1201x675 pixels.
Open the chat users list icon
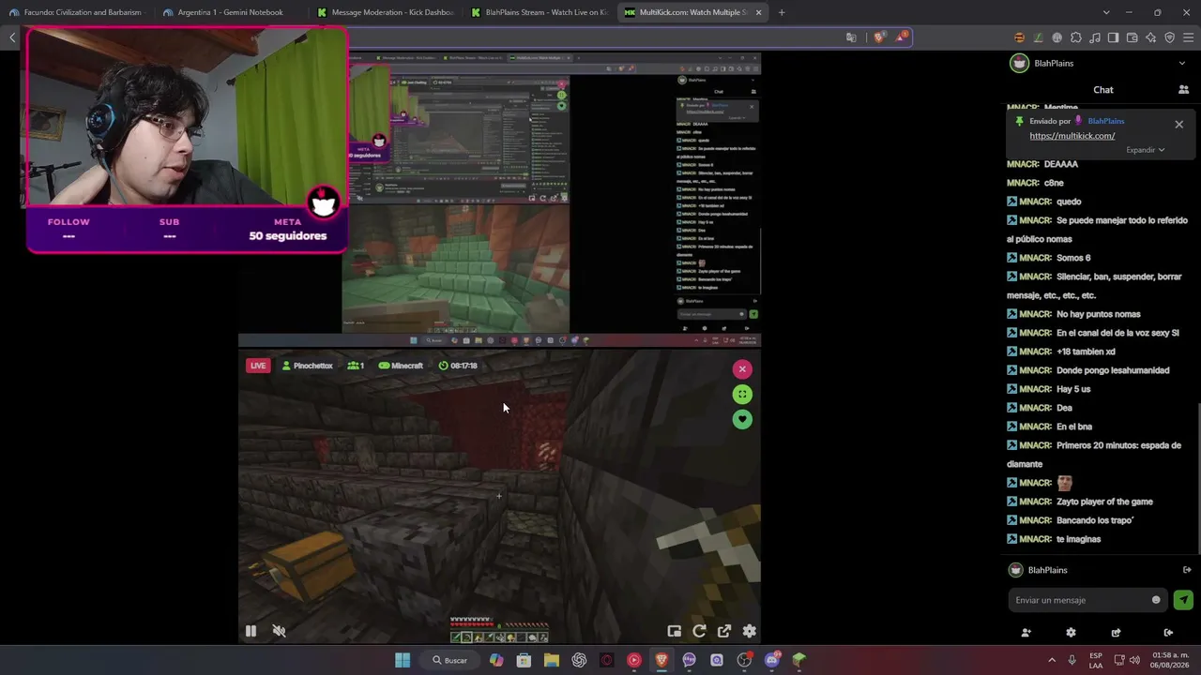point(1183,90)
